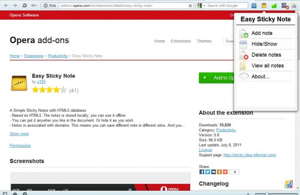Click the zoom slider in status bar
The width and height of the screenshot is (300, 195).
(275, 194)
